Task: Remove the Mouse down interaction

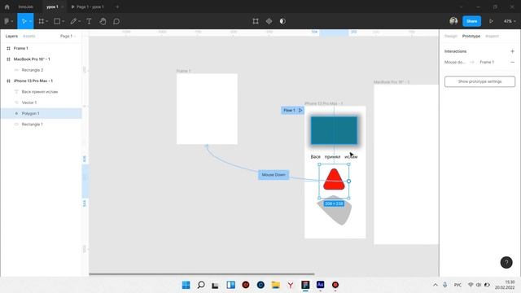Action: (x=512, y=62)
